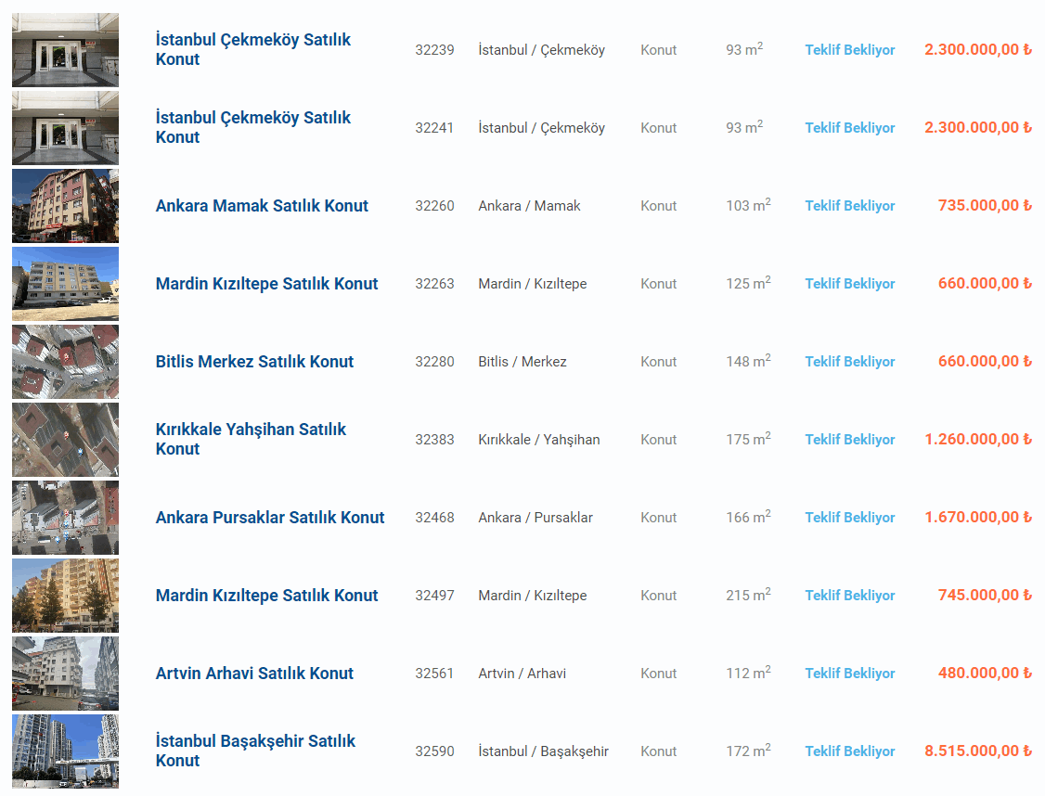Screen dimensions: 1045x796
Task: Click thumbnail for listing 32239
Action: tap(65, 50)
